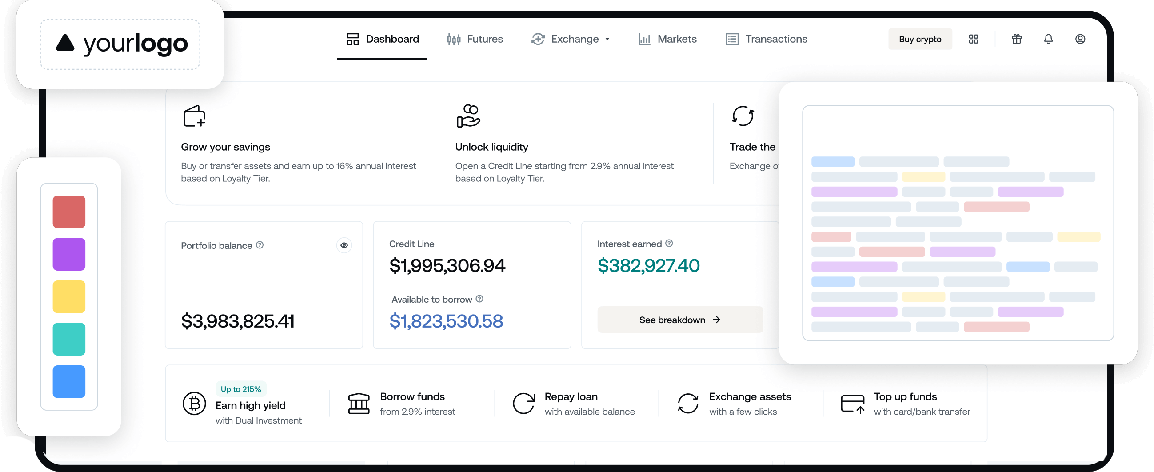This screenshot has width=1154, height=472.
Task: Click the See breakdown button
Action: point(679,320)
